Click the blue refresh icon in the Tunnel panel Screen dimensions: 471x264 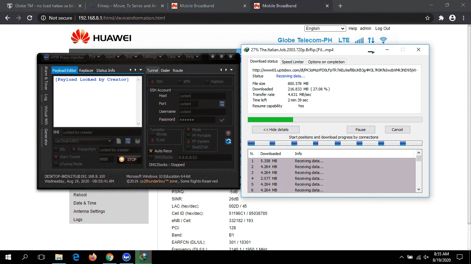point(228,141)
